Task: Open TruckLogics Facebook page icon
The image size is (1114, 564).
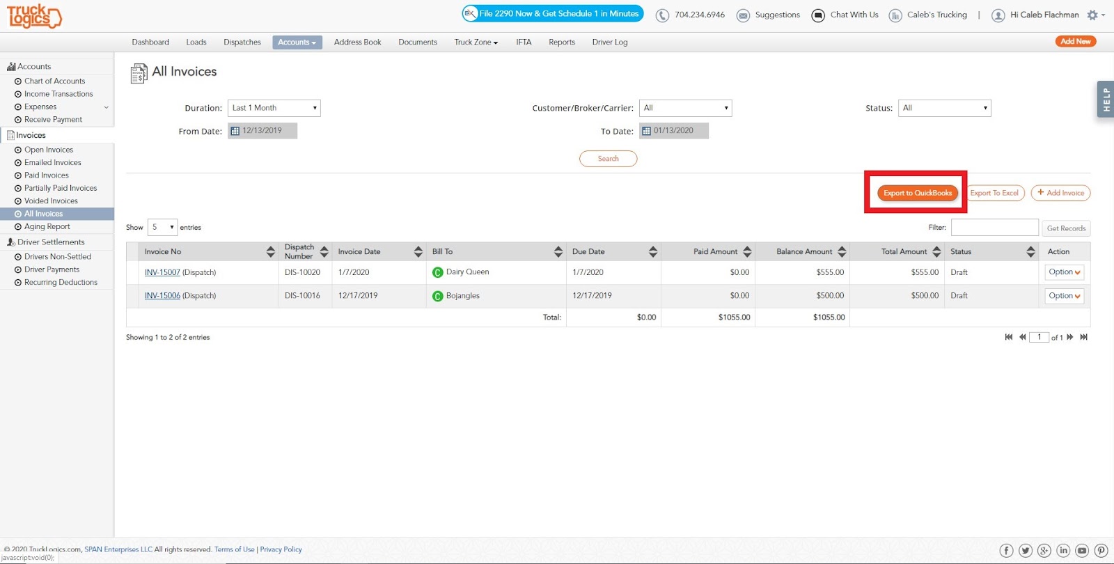Action: click(1007, 551)
